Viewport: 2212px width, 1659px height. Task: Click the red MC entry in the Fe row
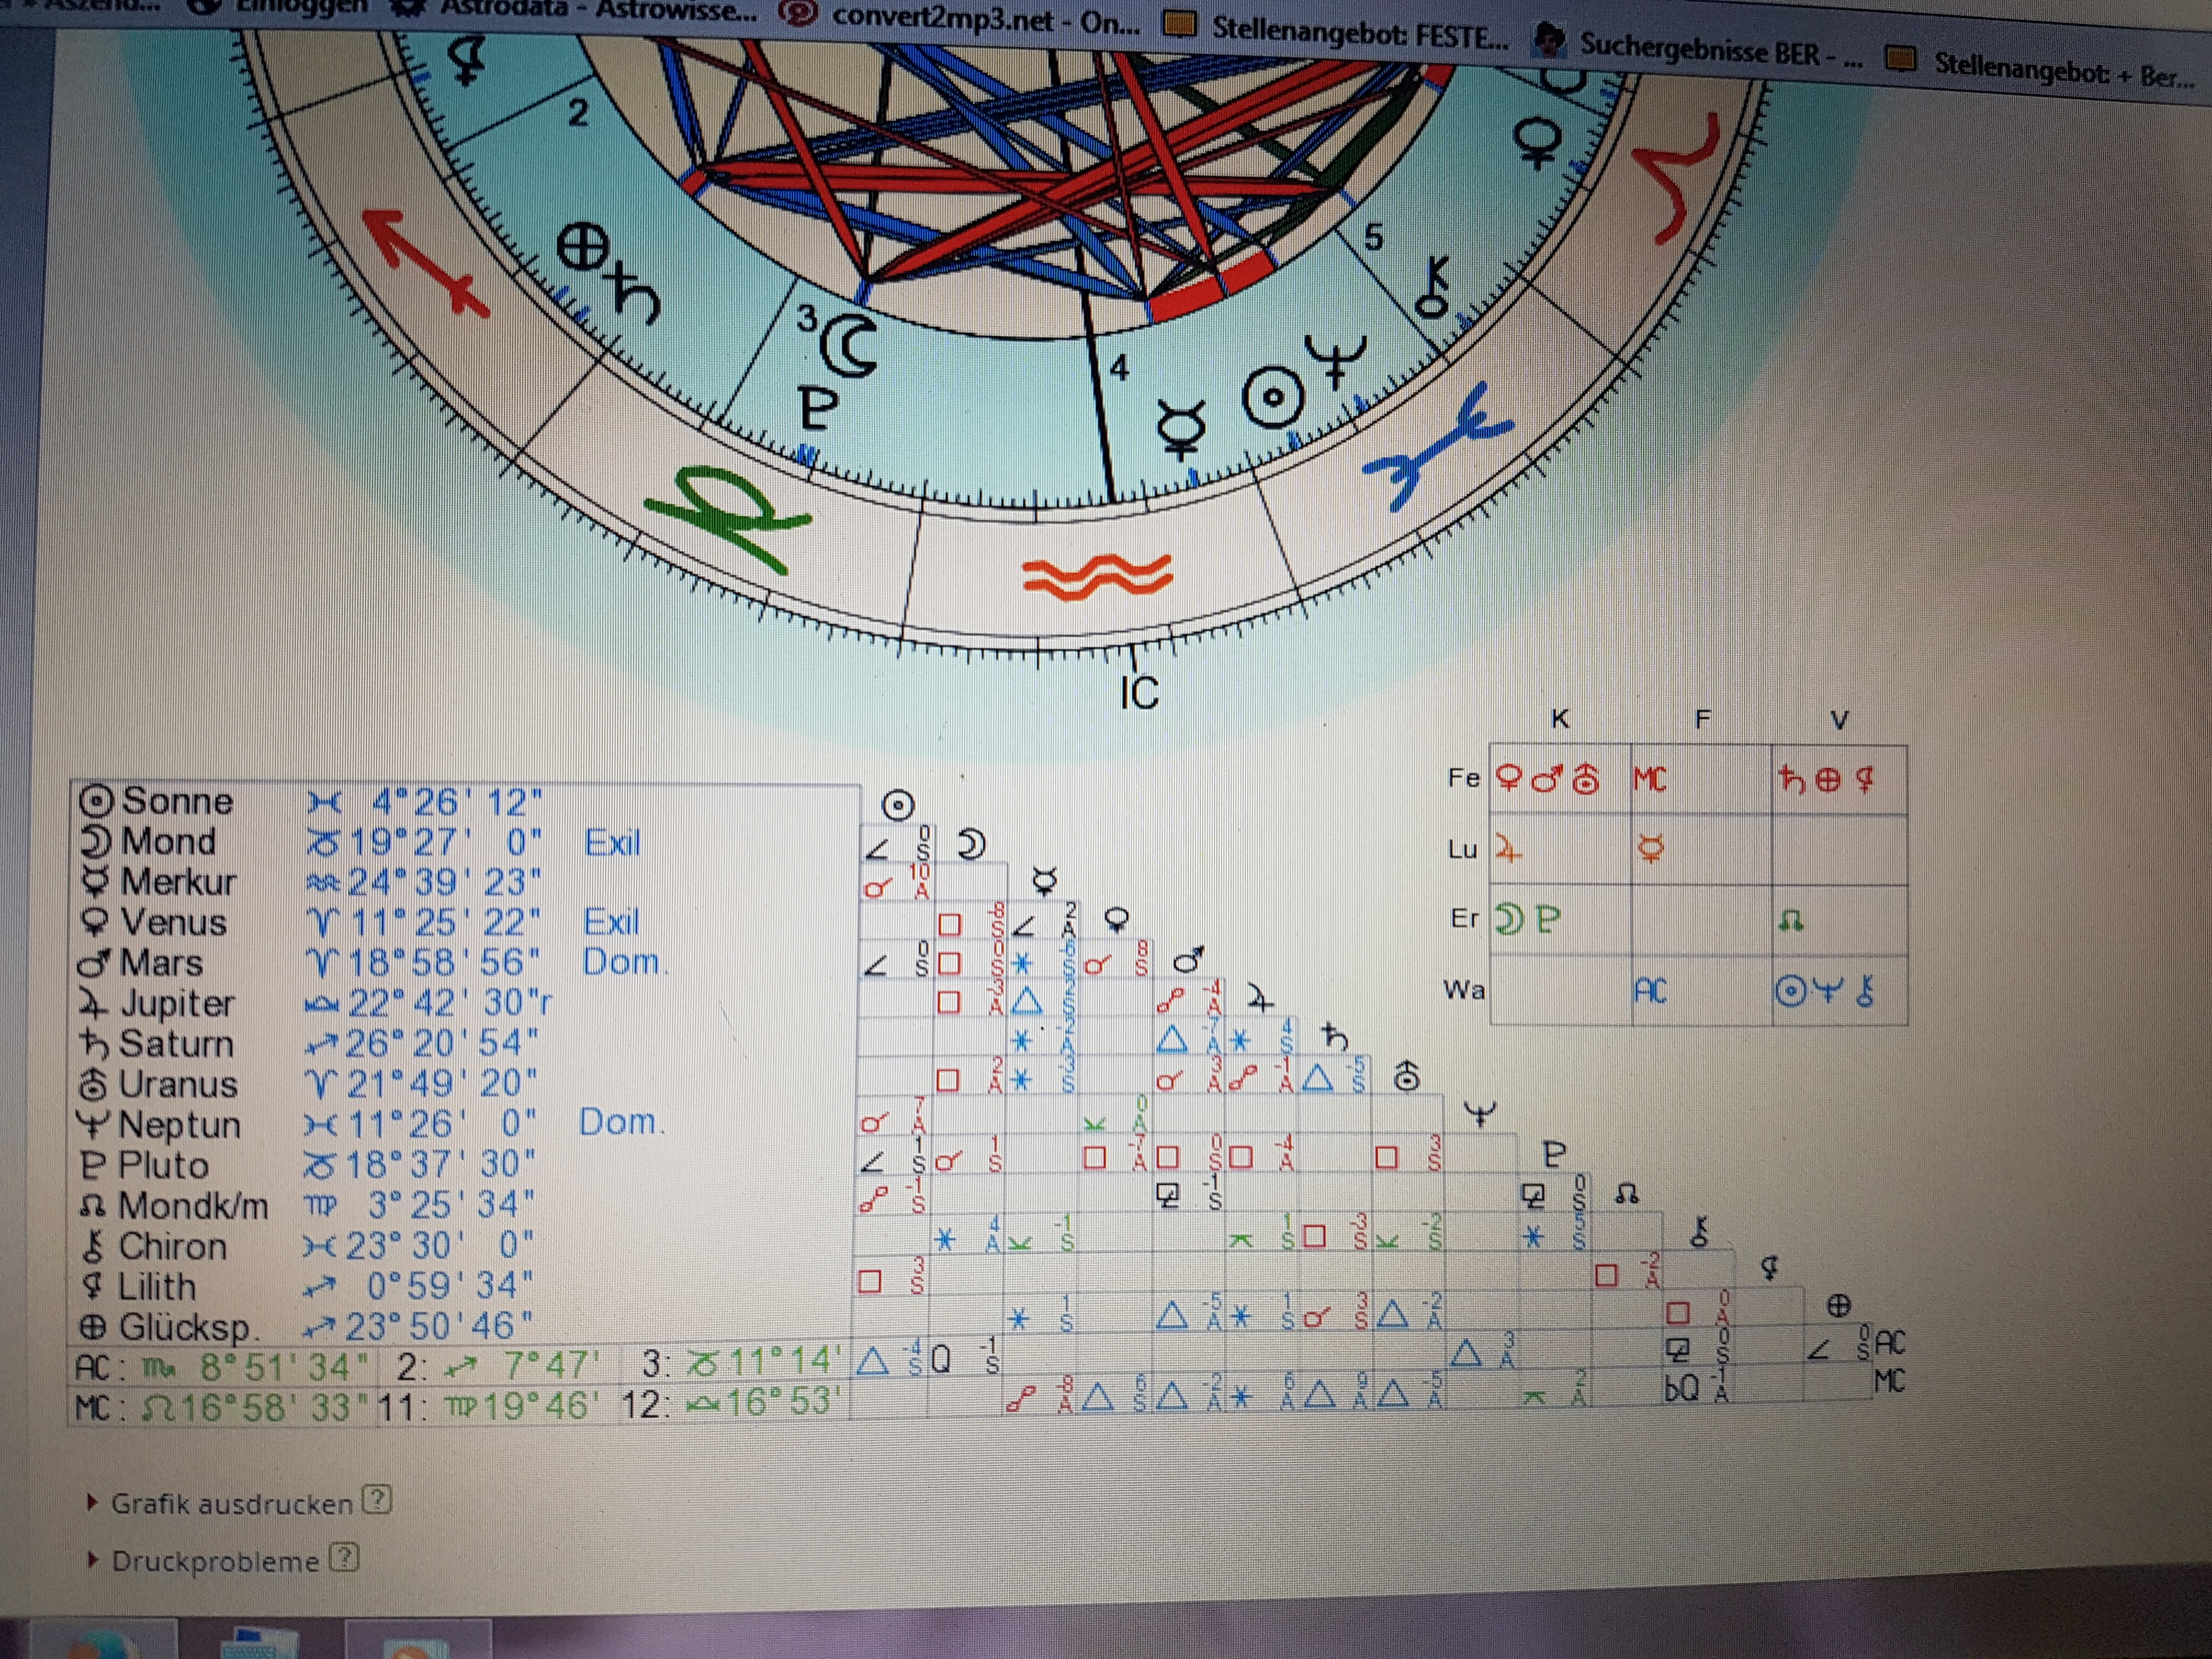(x=1650, y=779)
